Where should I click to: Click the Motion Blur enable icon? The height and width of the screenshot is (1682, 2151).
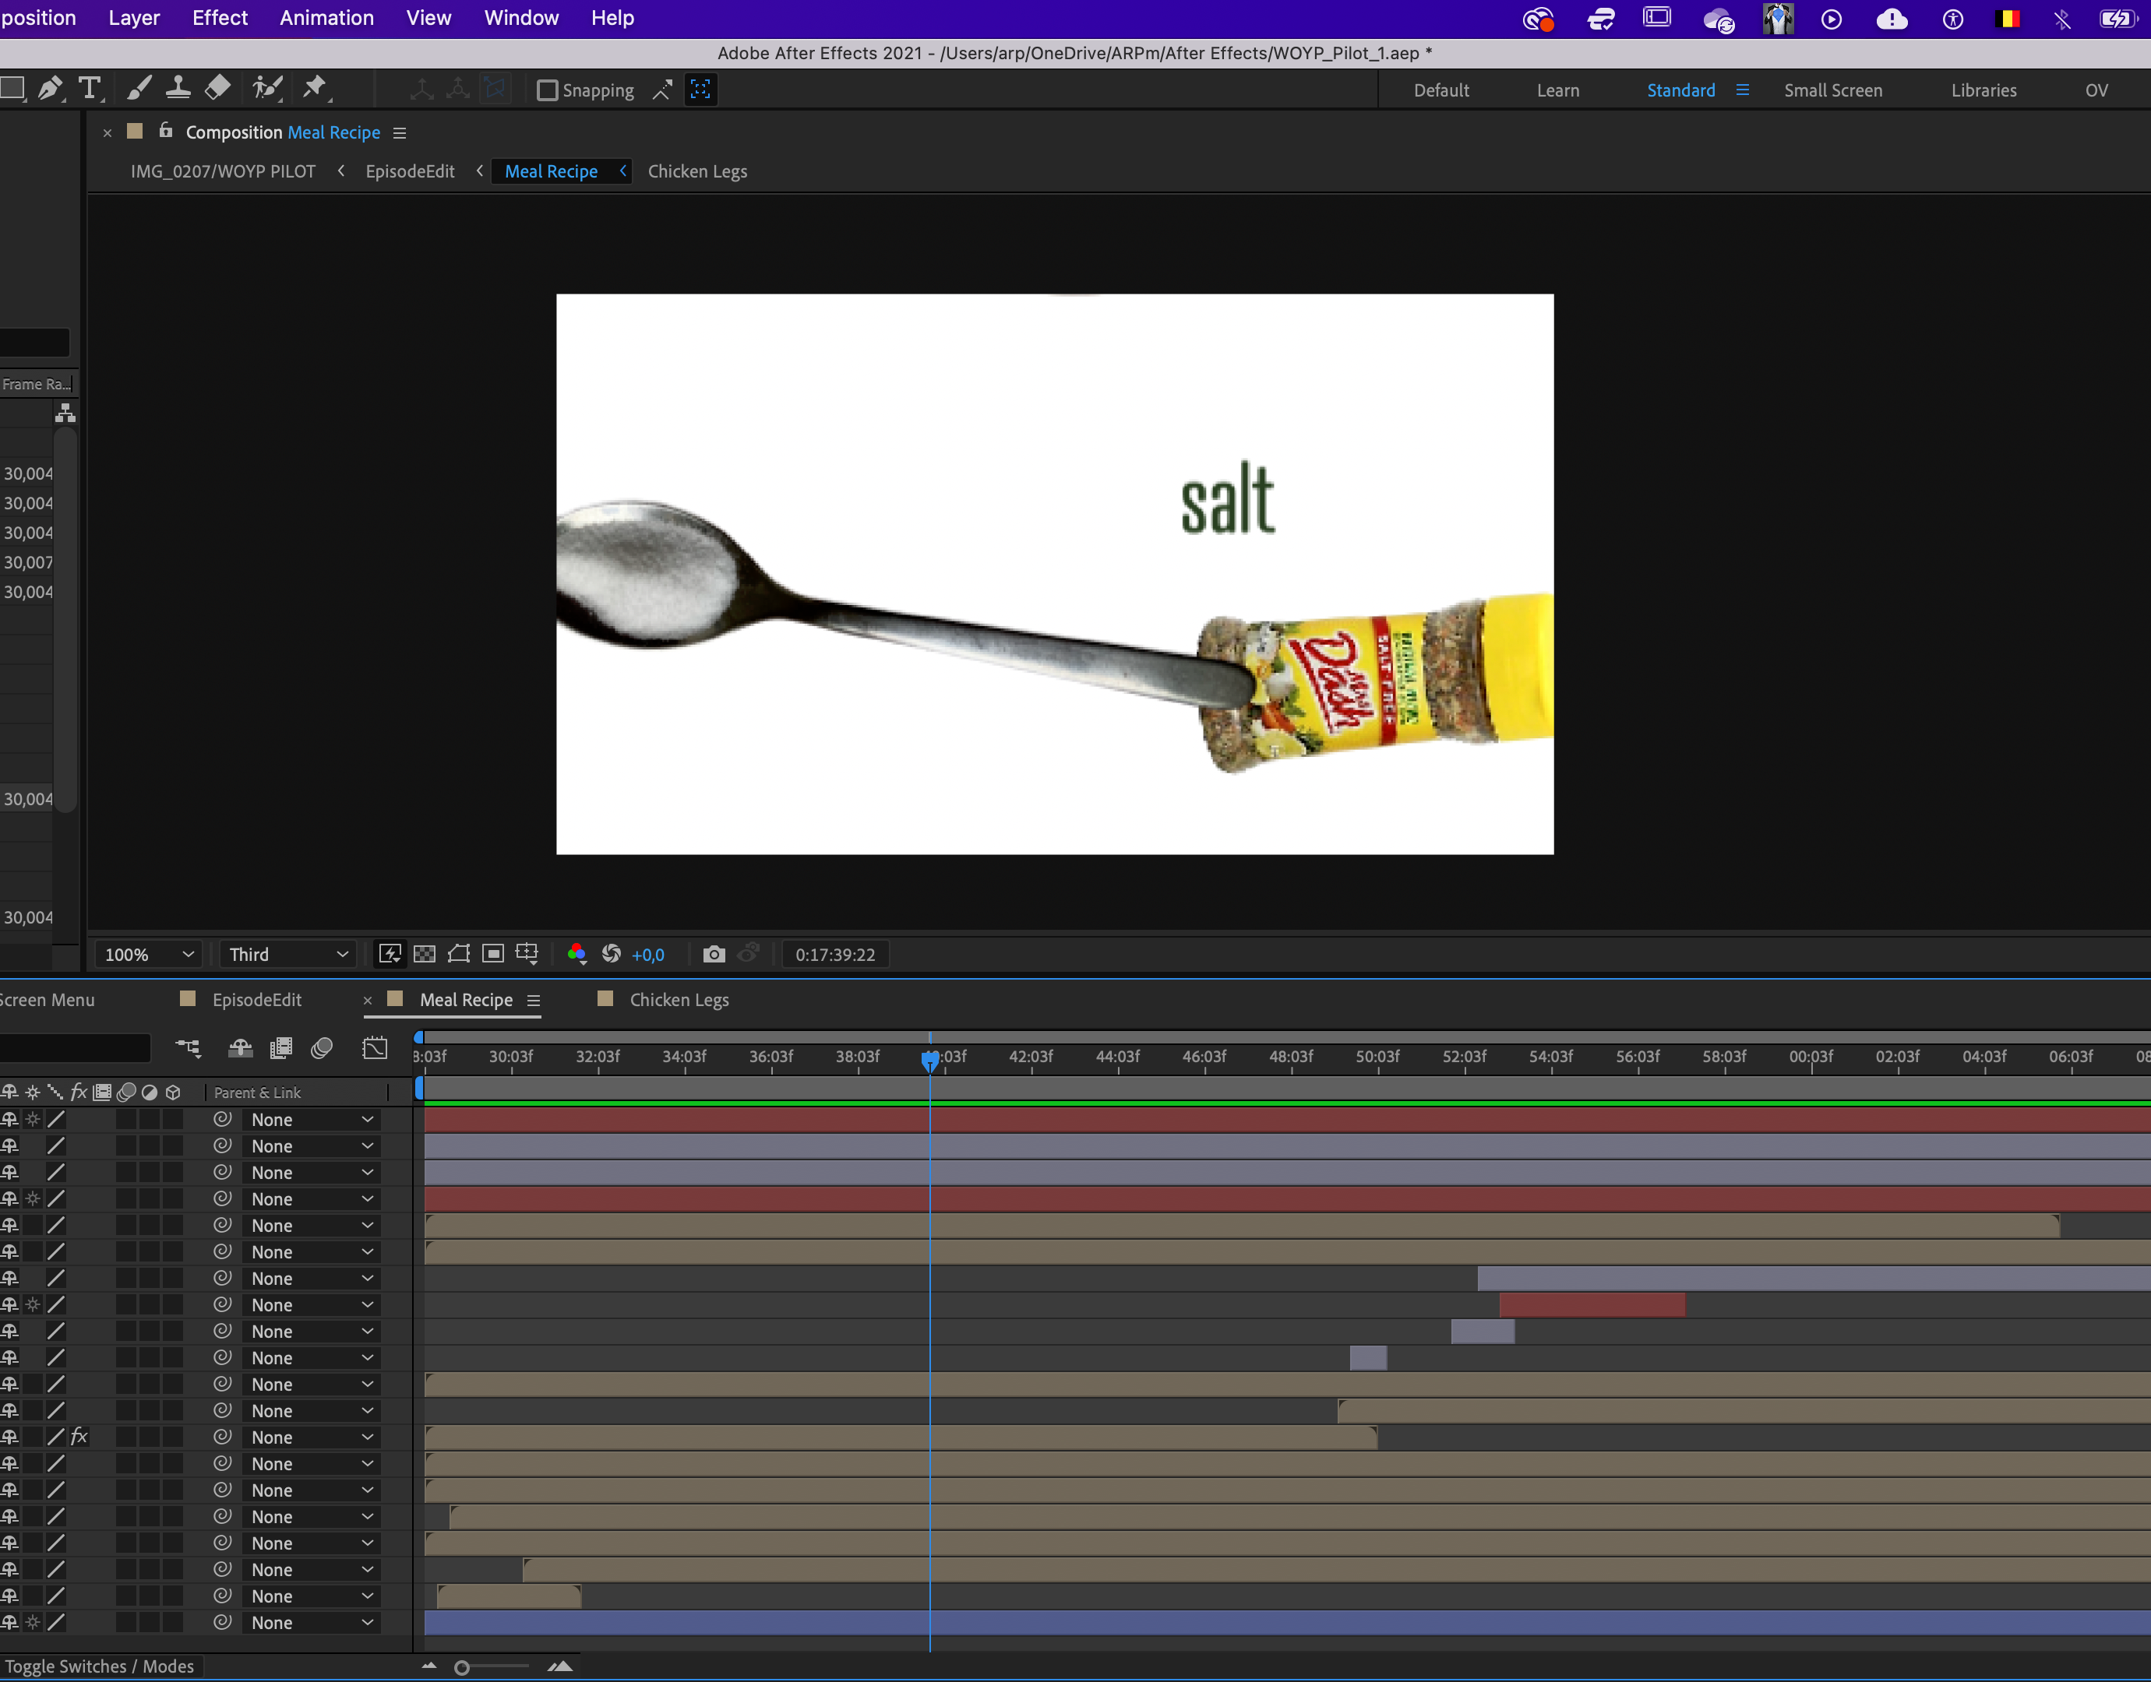pos(321,1048)
